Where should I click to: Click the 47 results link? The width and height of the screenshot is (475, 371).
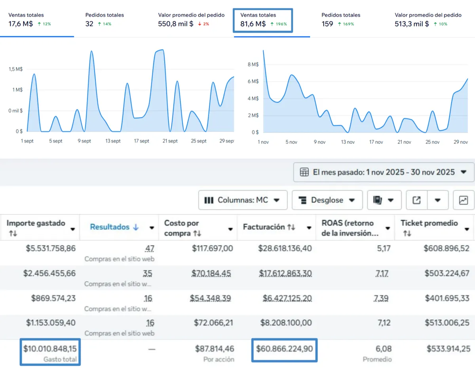[149, 249]
